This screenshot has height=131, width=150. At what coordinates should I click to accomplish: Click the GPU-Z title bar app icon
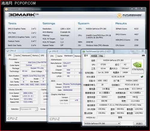click(83, 51)
